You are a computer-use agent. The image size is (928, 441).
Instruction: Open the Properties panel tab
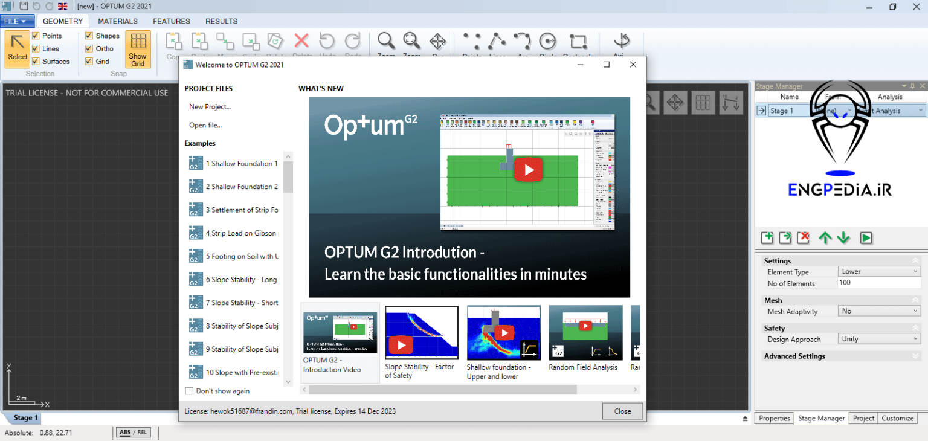click(775, 418)
